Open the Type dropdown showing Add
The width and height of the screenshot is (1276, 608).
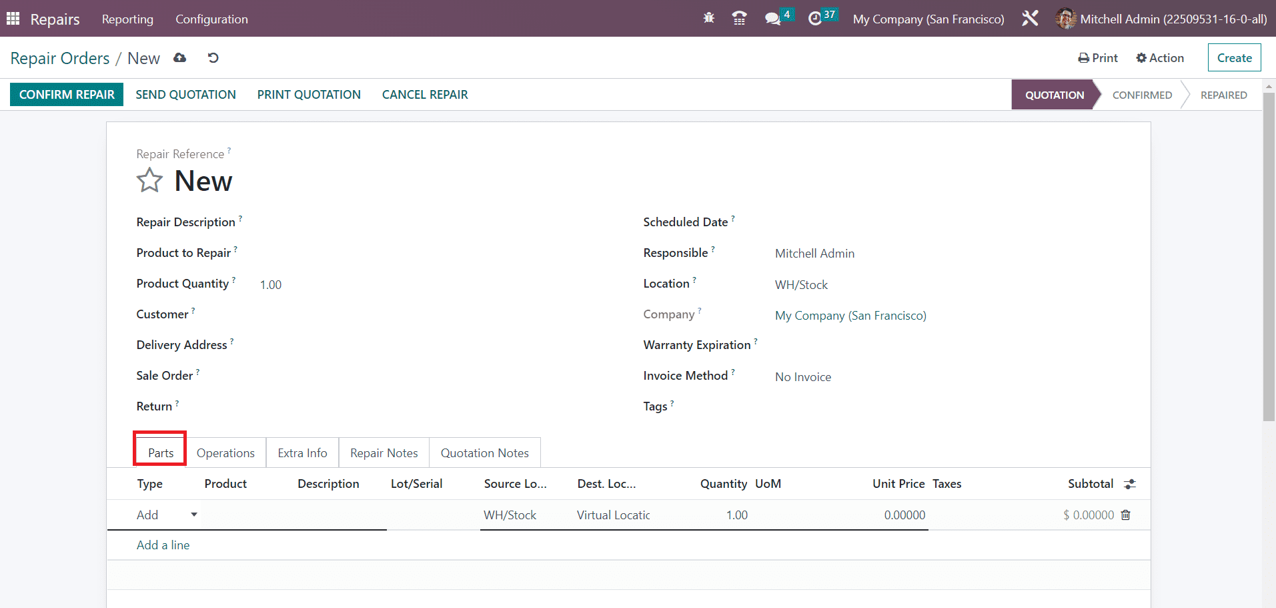pos(167,515)
